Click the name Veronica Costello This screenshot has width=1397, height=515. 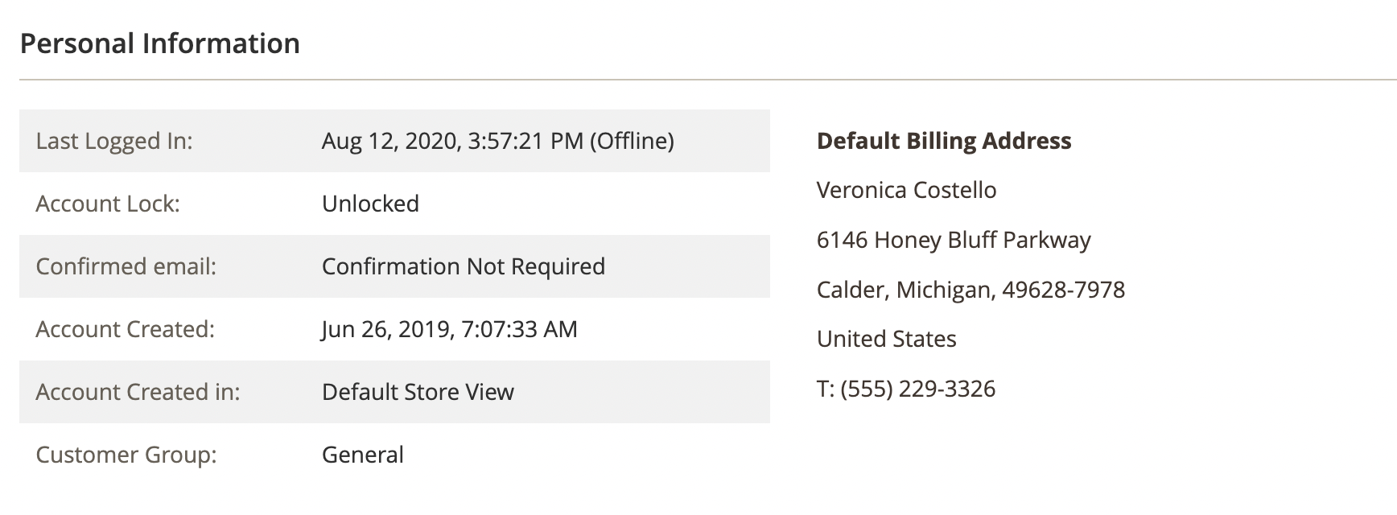click(906, 190)
